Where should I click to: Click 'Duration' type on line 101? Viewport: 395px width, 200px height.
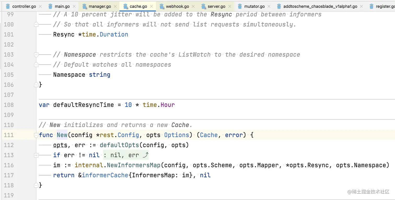114,34
